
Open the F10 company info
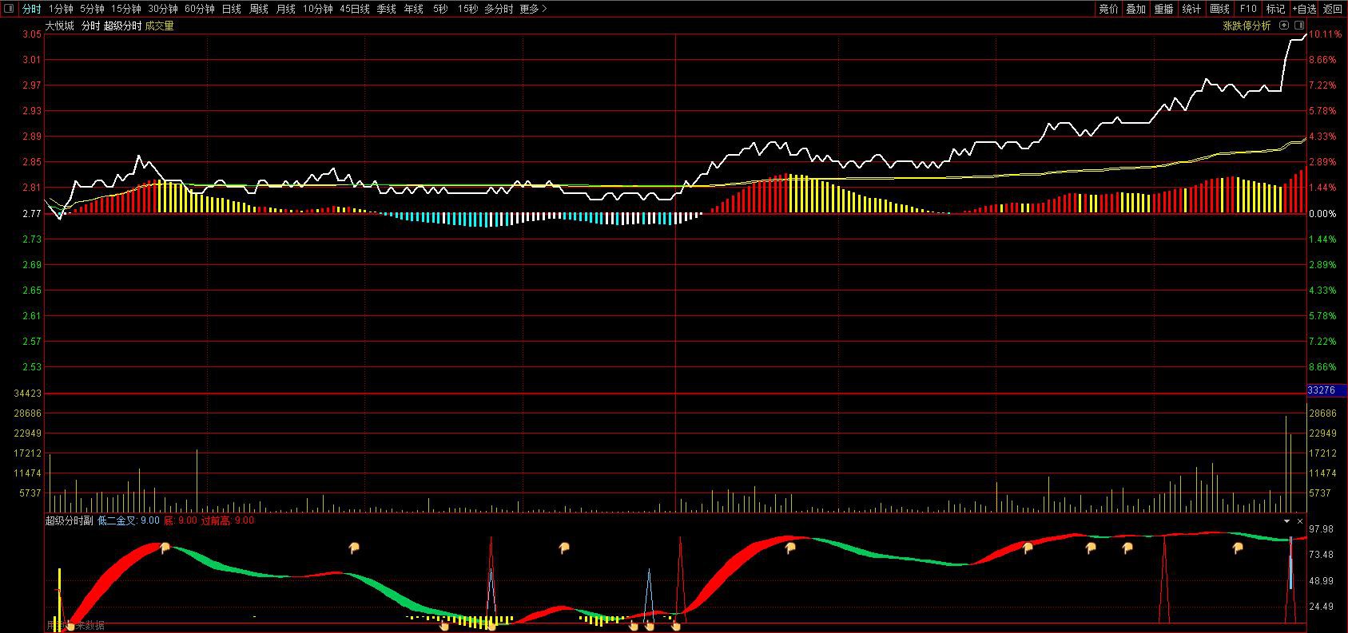click(1248, 9)
